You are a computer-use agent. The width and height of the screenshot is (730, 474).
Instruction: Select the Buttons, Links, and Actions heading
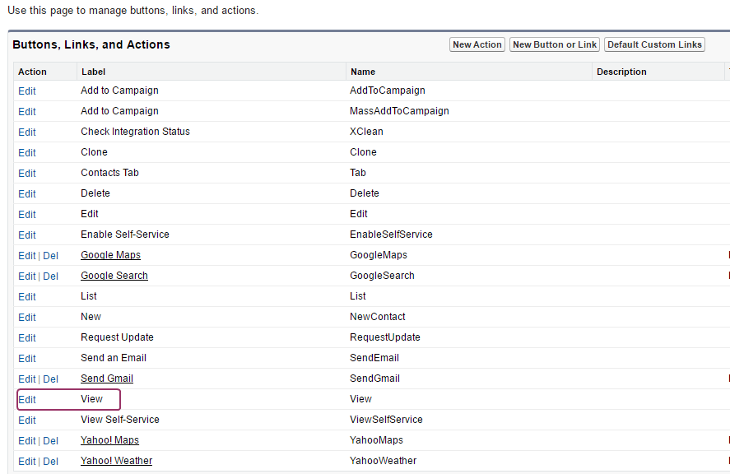click(91, 44)
